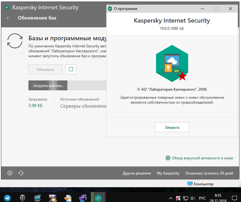Click the Kaspersky hexagon product logo
This screenshot has width=241, height=202.
172,63
